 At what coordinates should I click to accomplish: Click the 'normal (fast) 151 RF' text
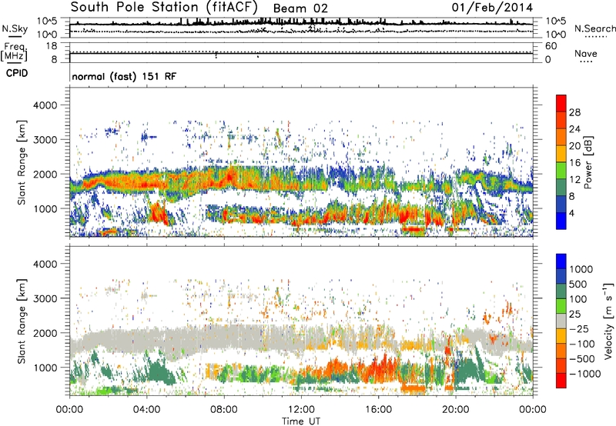(124, 76)
